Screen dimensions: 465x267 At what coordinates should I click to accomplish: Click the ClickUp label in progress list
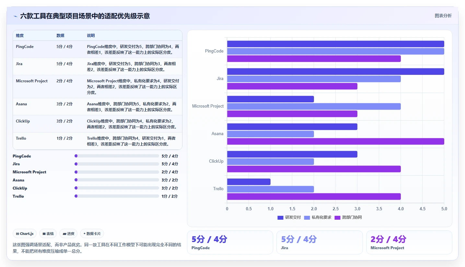click(x=20, y=188)
